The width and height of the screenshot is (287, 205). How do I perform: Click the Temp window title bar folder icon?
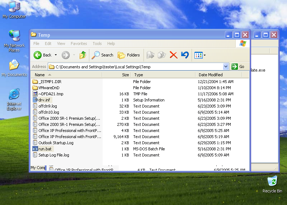[34, 35]
